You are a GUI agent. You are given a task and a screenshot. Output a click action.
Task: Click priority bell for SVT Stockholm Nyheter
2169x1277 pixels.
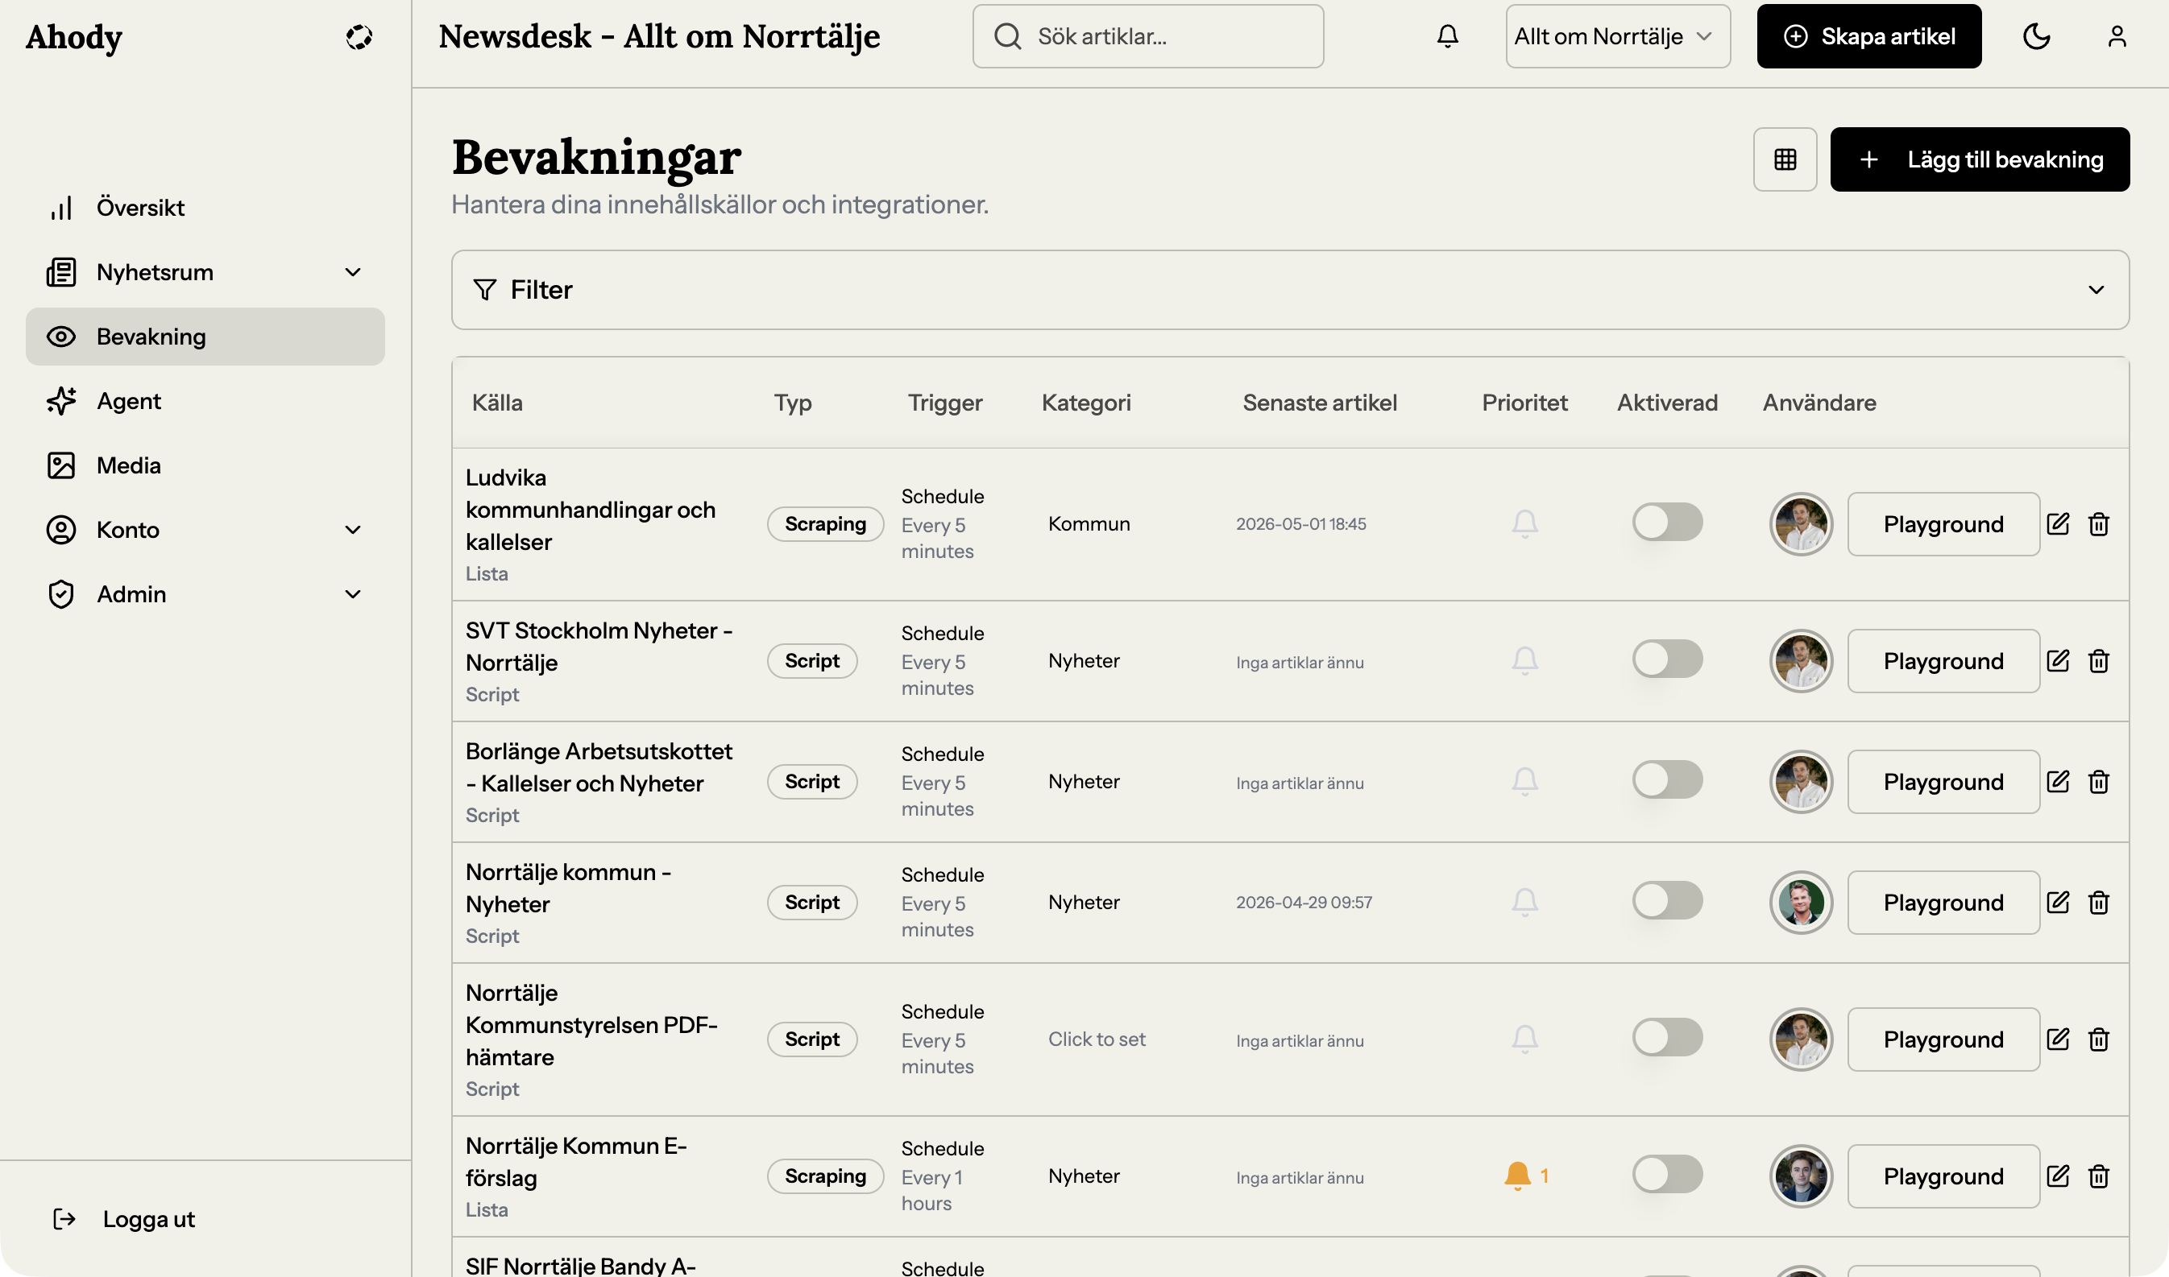pos(1524,660)
